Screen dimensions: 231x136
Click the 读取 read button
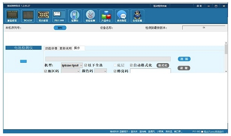184,68
